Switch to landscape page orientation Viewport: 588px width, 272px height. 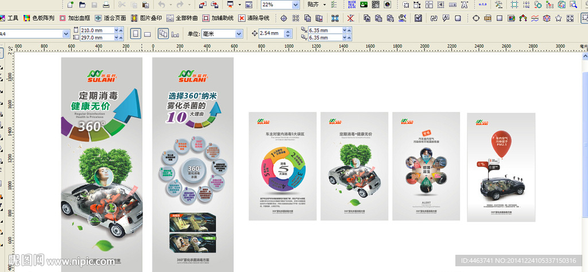click(x=148, y=34)
